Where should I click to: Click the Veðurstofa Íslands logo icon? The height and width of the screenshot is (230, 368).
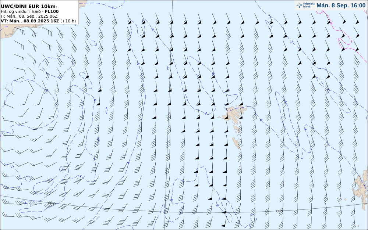(299, 6)
